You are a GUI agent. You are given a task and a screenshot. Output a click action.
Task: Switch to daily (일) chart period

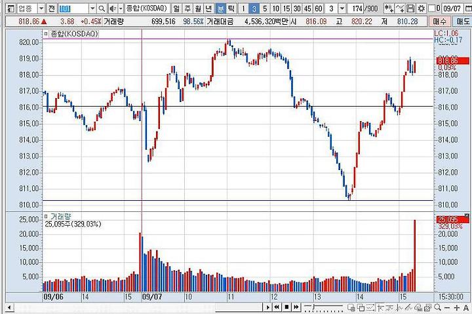coord(177,9)
